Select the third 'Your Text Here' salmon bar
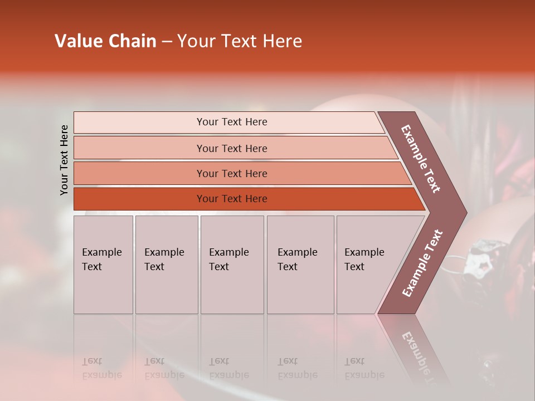Screen dimensions: 535x401 (242, 173)
